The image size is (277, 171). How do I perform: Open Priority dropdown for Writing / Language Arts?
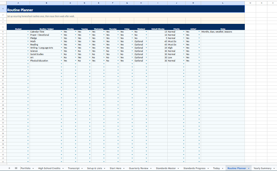(184, 48)
